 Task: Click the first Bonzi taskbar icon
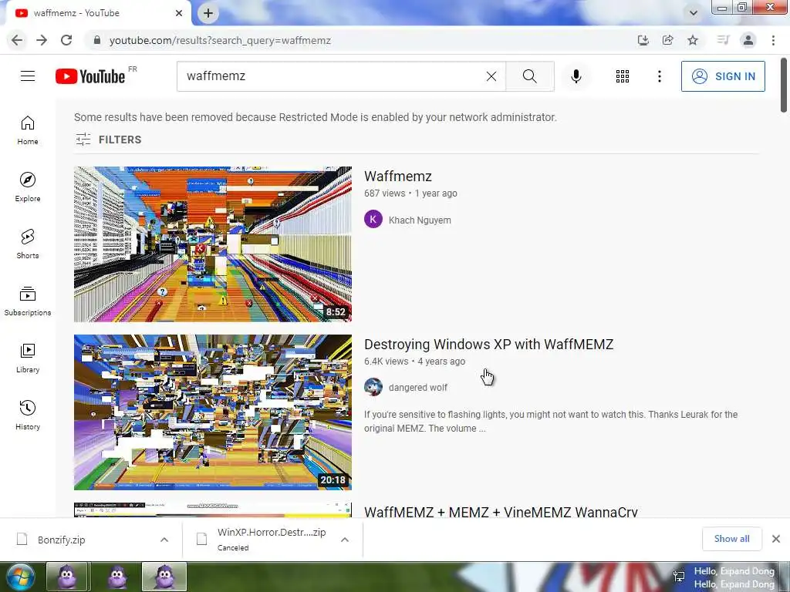tap(68, 577)
